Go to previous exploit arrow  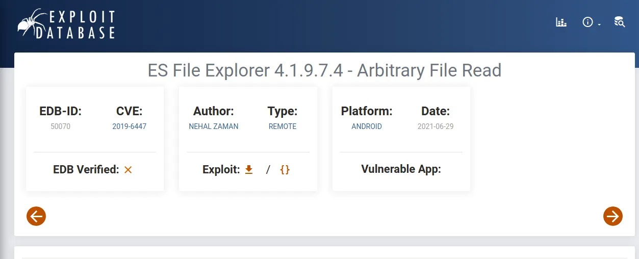pyautogui.click(x=36, y=216)
